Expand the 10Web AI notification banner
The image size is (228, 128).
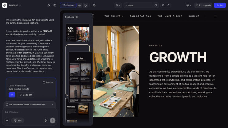52,105
